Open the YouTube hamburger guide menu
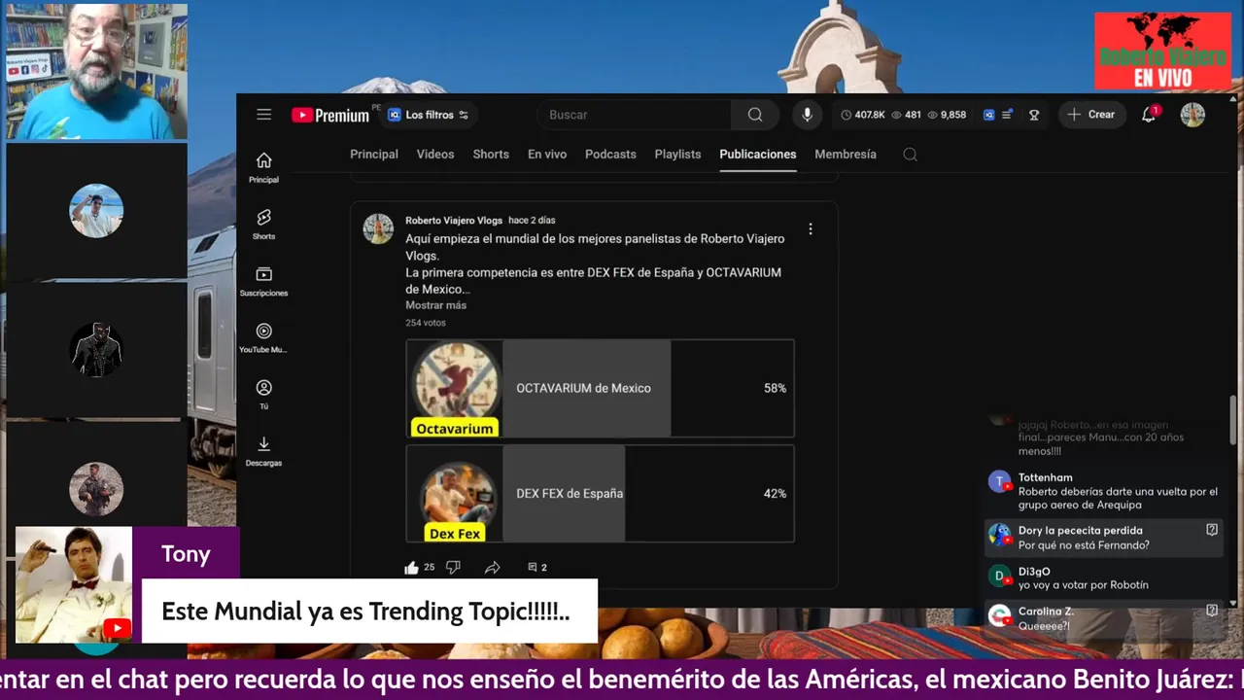This screenshot has height=700, width=1244. pos(263,115)
